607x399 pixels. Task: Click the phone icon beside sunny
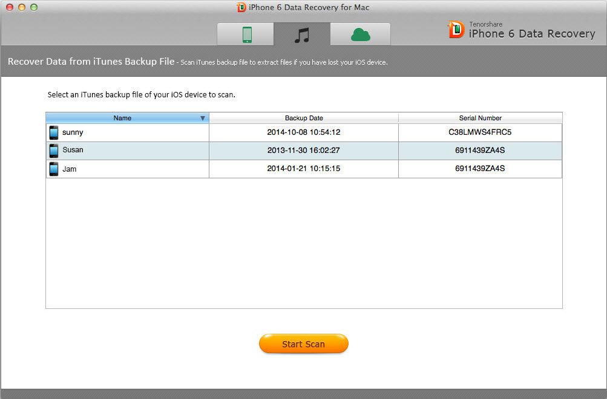click(54, 132)
